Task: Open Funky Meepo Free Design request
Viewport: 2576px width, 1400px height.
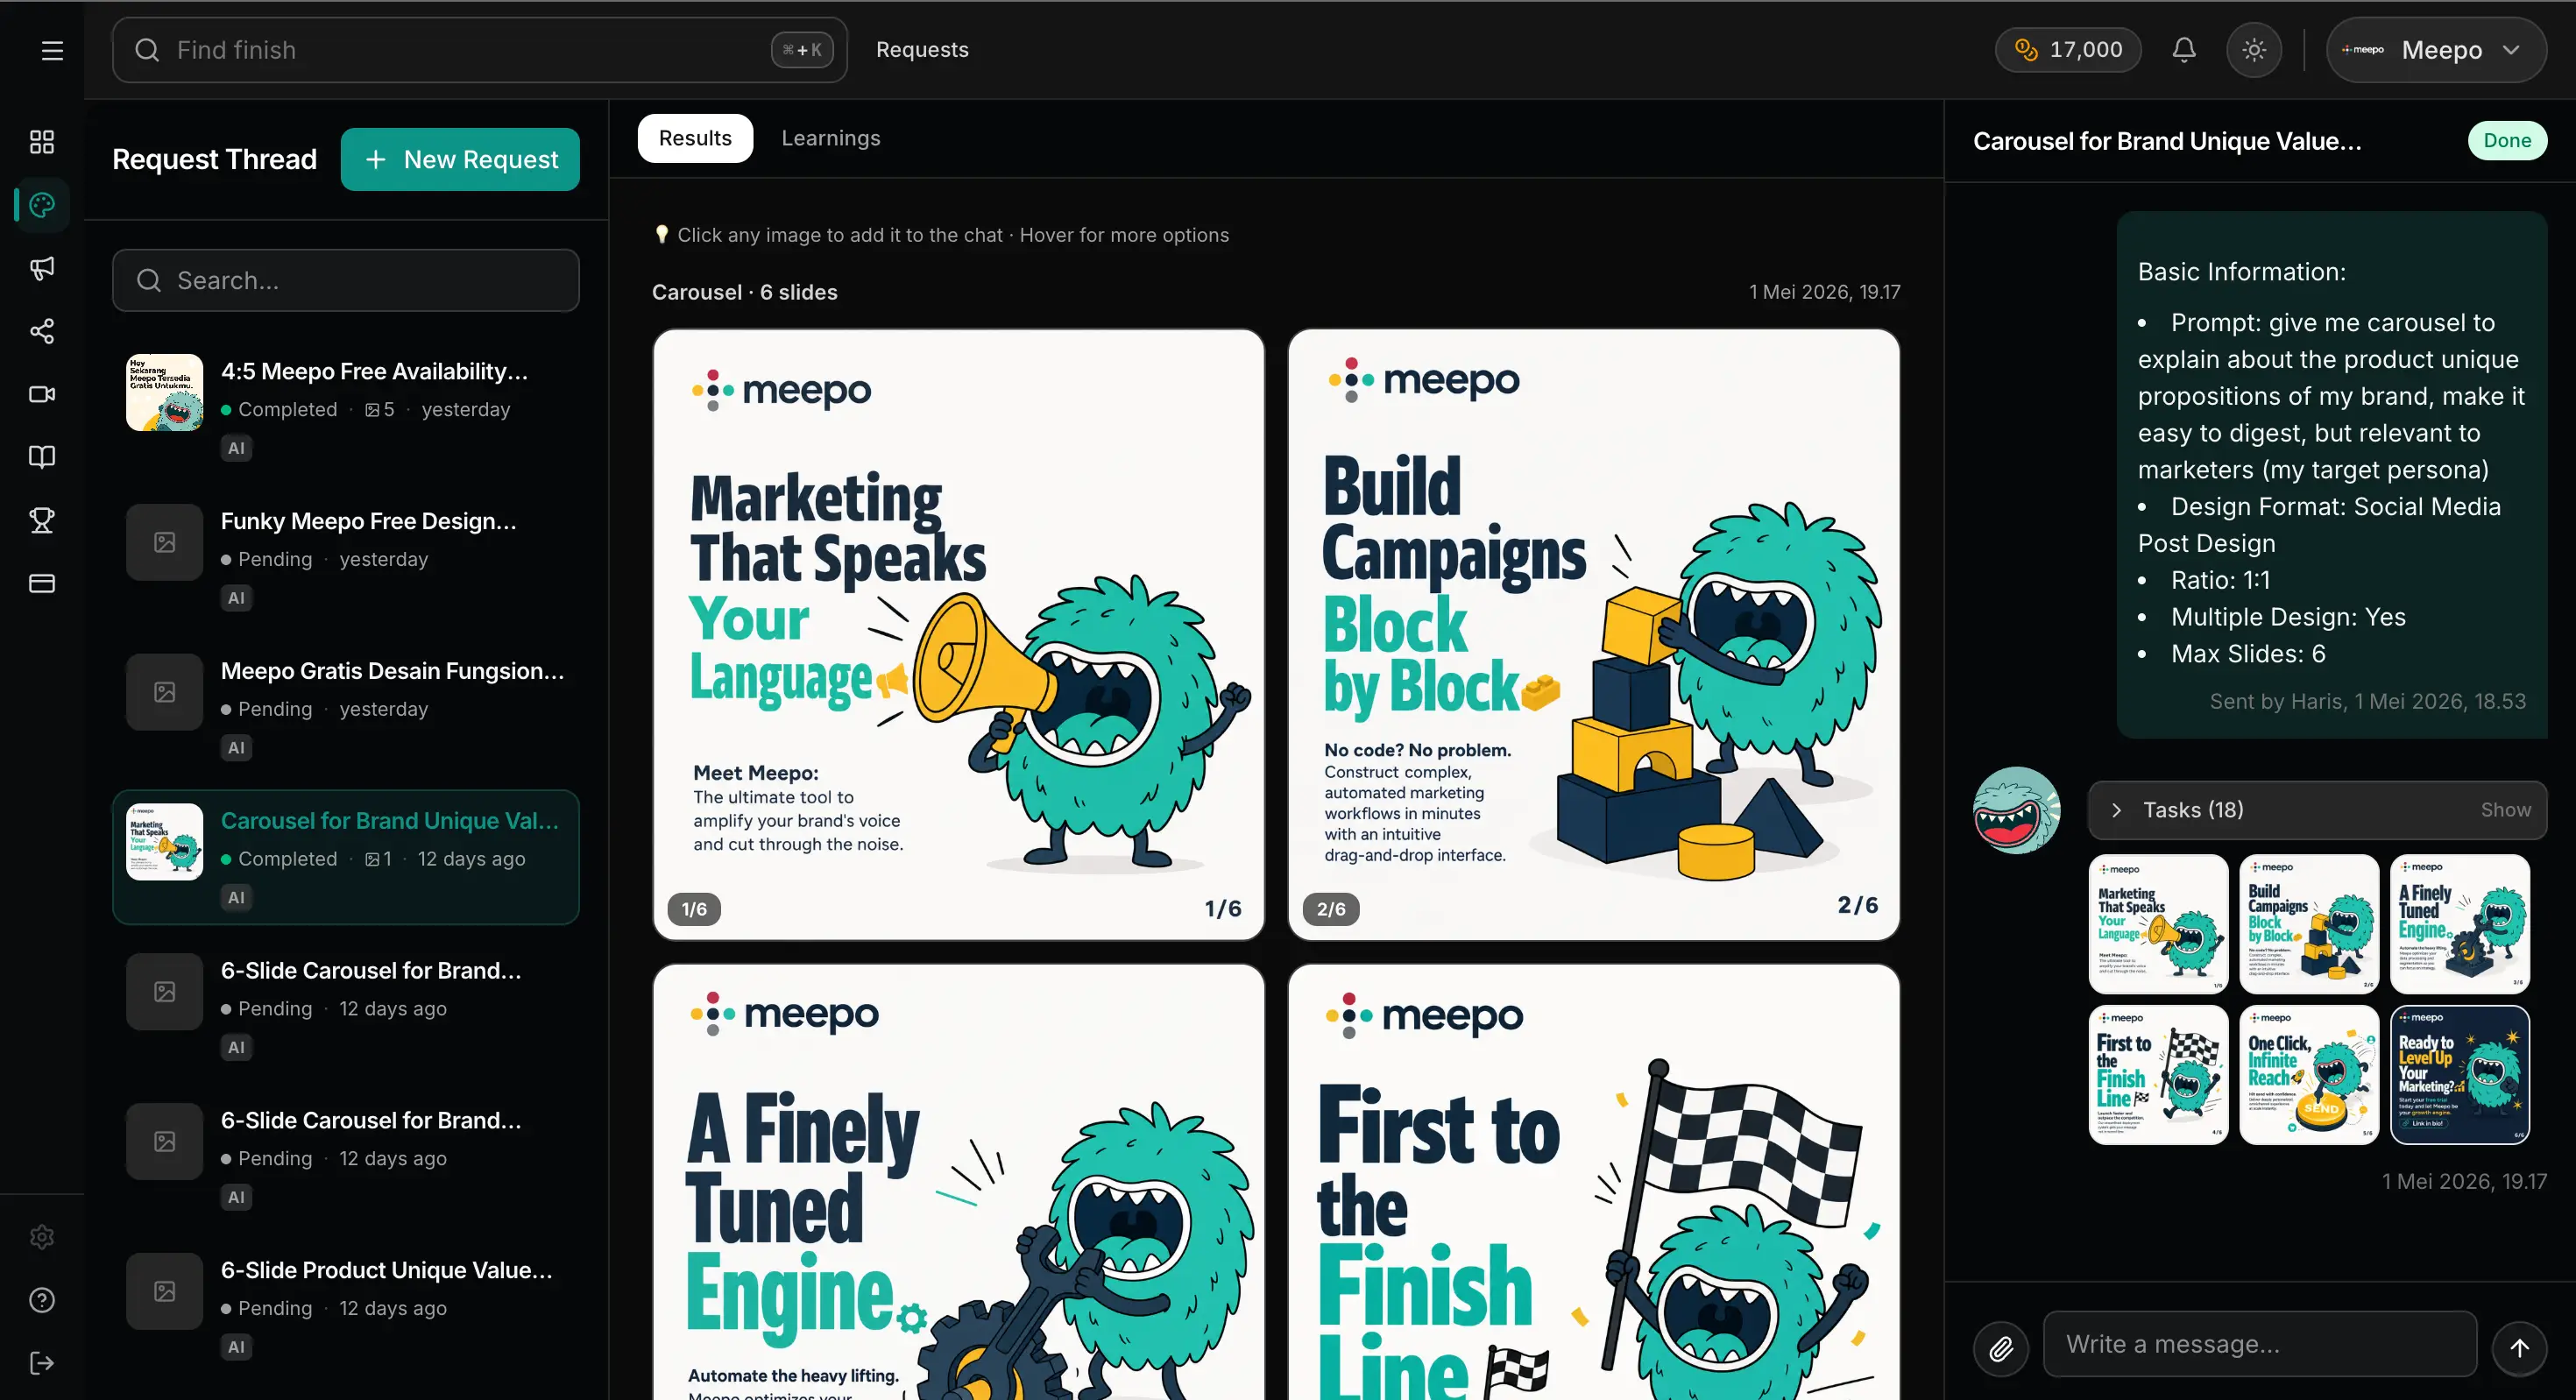Action: point(346,557)
